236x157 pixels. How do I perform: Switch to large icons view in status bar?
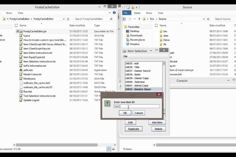pos(114,149)
